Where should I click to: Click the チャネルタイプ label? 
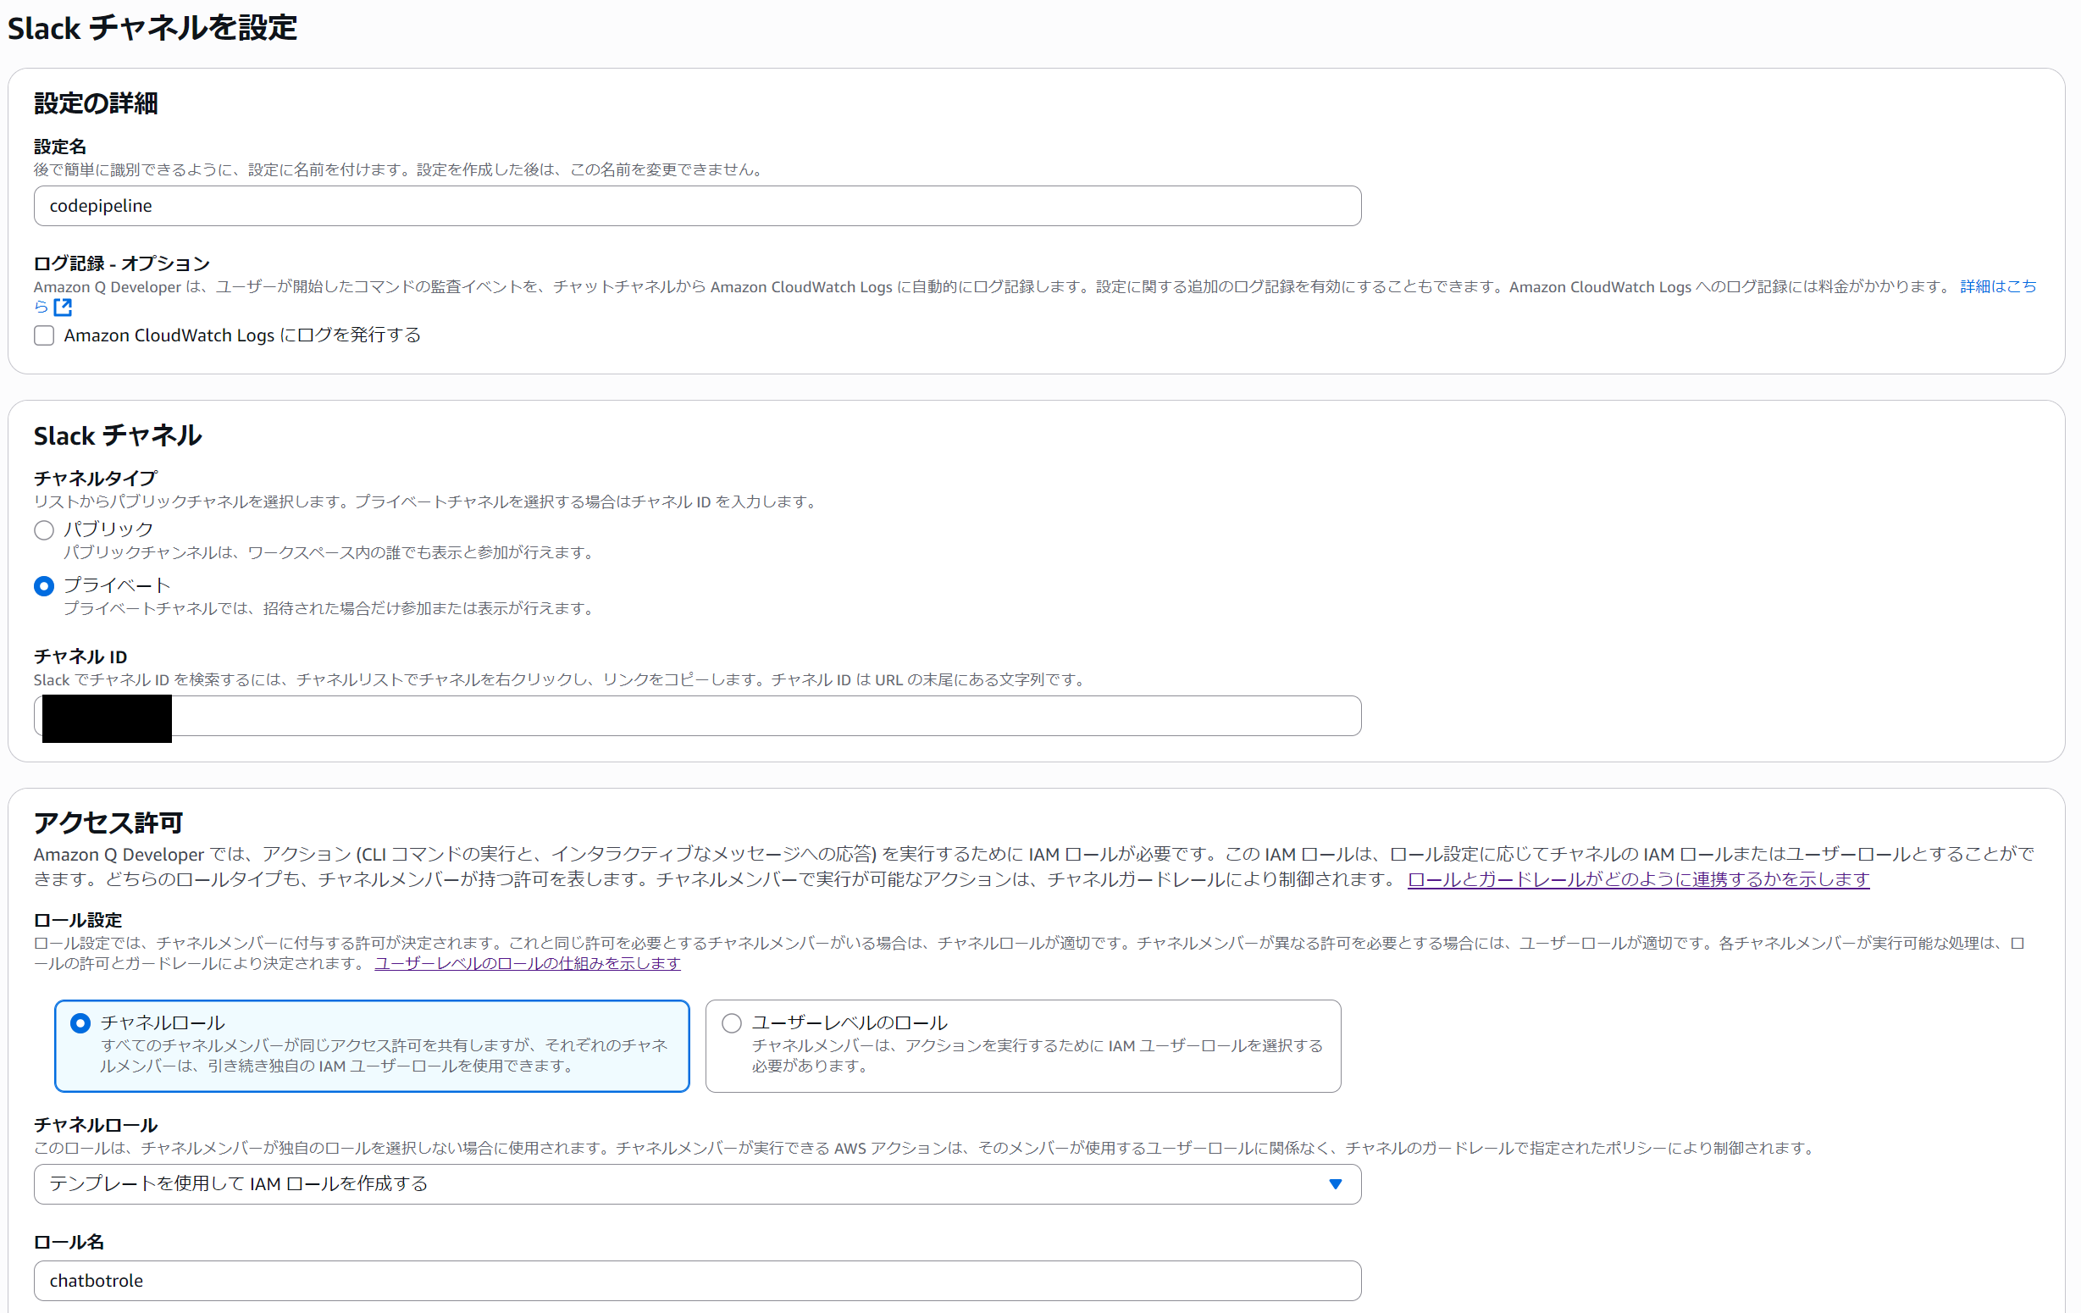click(95, 478)
